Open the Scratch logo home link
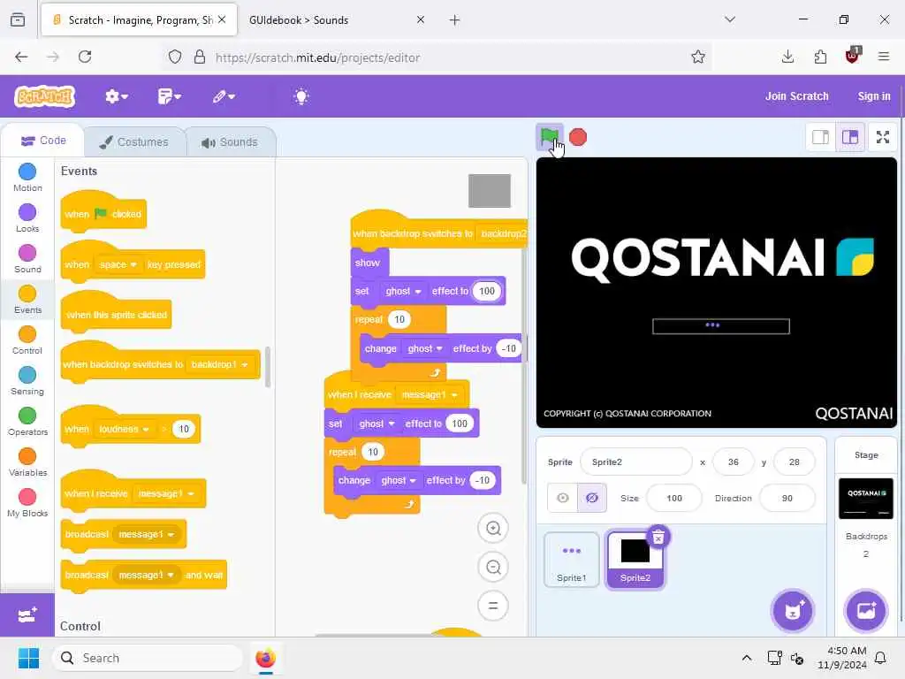 coord(45,96)
